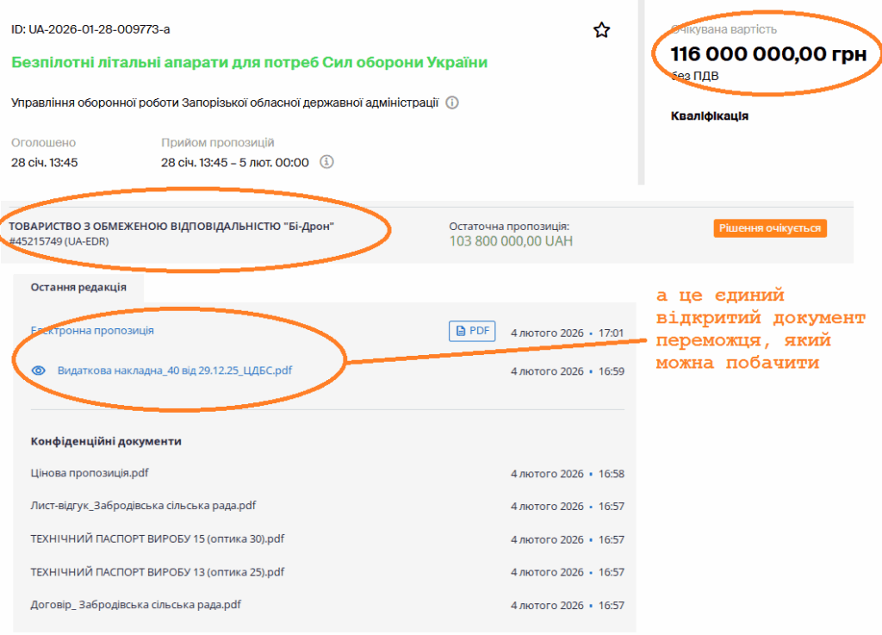Select the Остання редакція tab
This screenshot has width=882, height=635.
pos(78,287)
